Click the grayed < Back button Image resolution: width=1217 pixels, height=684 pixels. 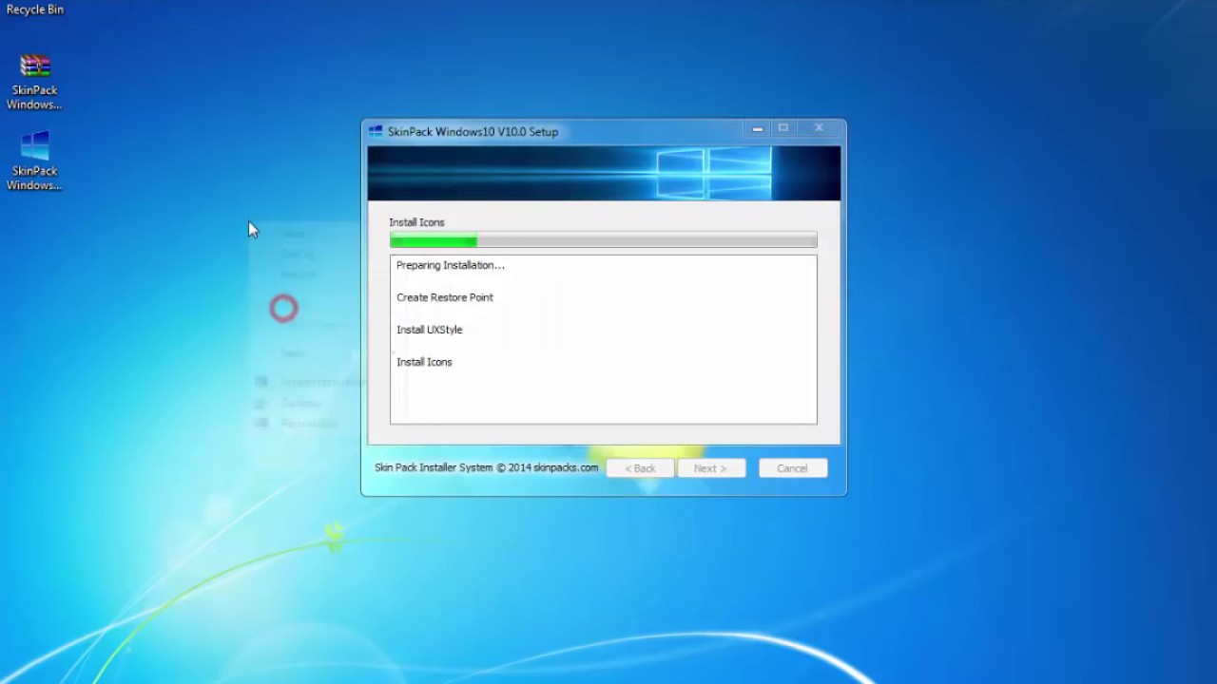click(640, 468)
